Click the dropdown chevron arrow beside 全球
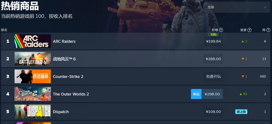Screen dimensions: 272x124 [x=265, y=7]
